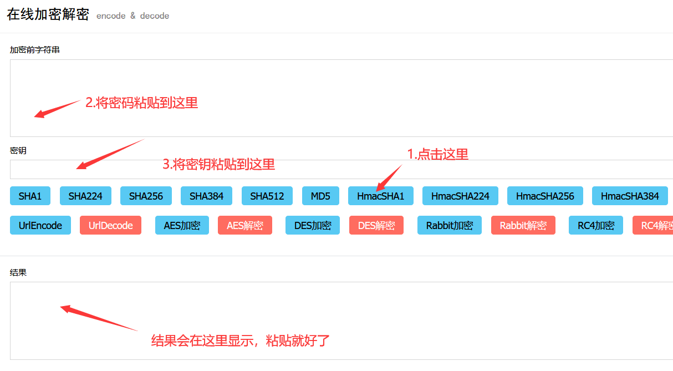Click the Rabbit加密 encrypt button
673x371 pixels.
[x=449, y=225]
